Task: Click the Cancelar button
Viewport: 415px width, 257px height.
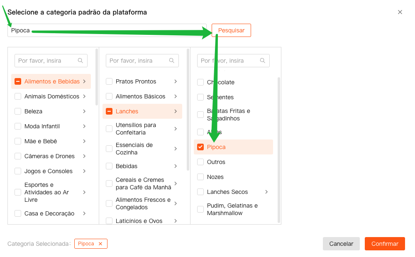Action: pyautogui.click(x=341, y=244)
